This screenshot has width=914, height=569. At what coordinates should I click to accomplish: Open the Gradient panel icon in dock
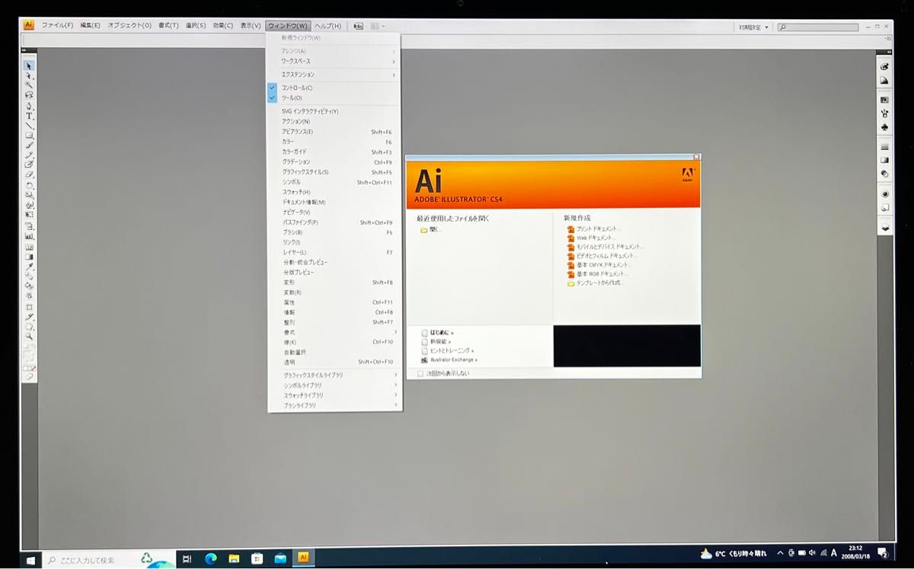pyautogui.click(x=884, y=160)
